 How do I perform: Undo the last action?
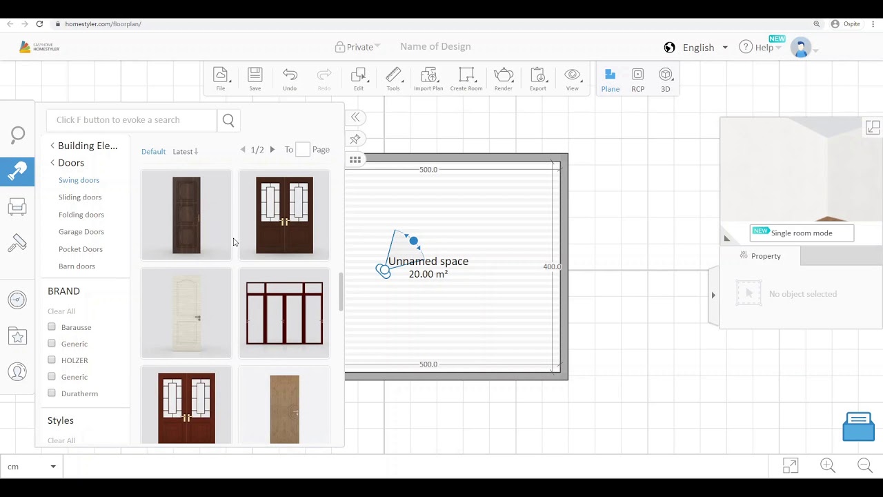[290, 79]
